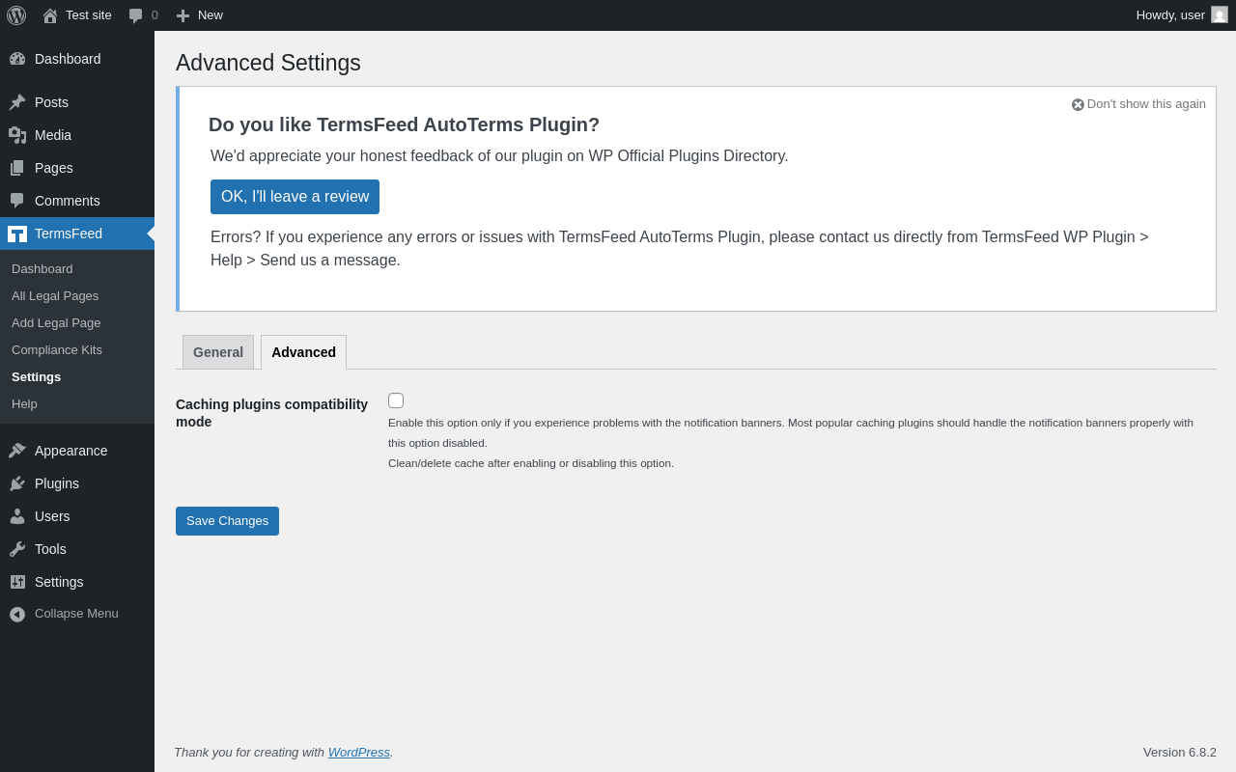Image resolution: width=1236 pixels, height=772 pixels.
Task: Open TermsFeed Dashboard submenu item
Action: click(42, 269)
